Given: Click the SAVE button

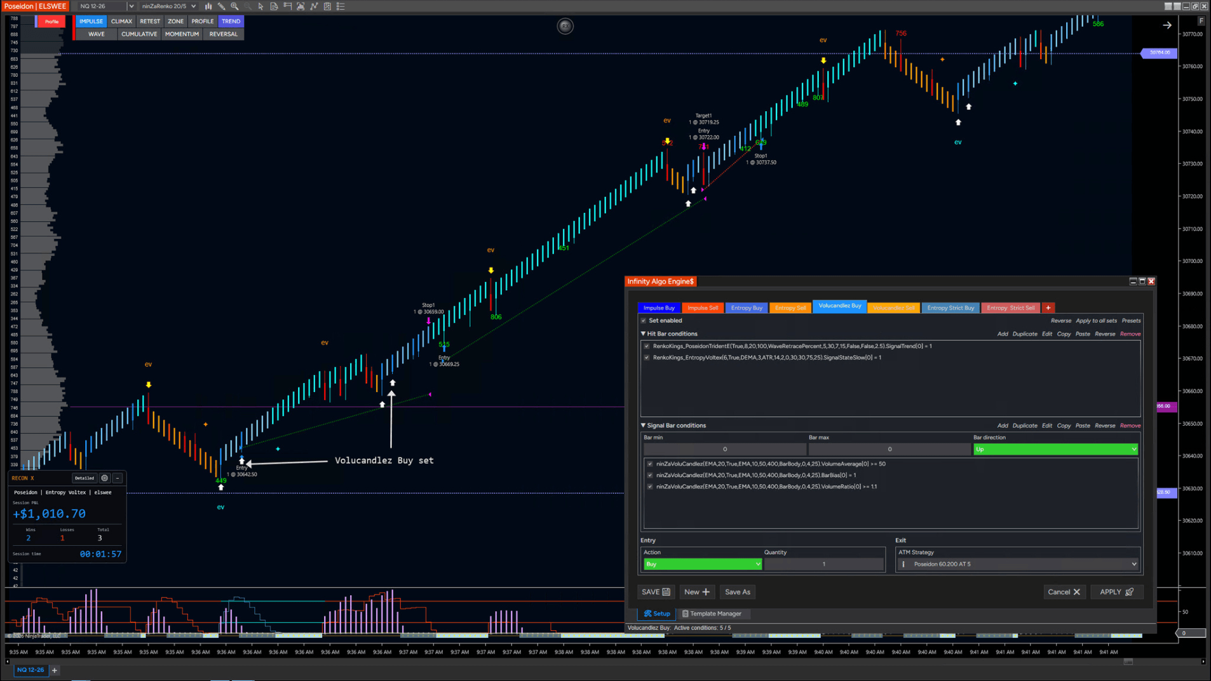Looking at the screenshot, I should [656, 592].
